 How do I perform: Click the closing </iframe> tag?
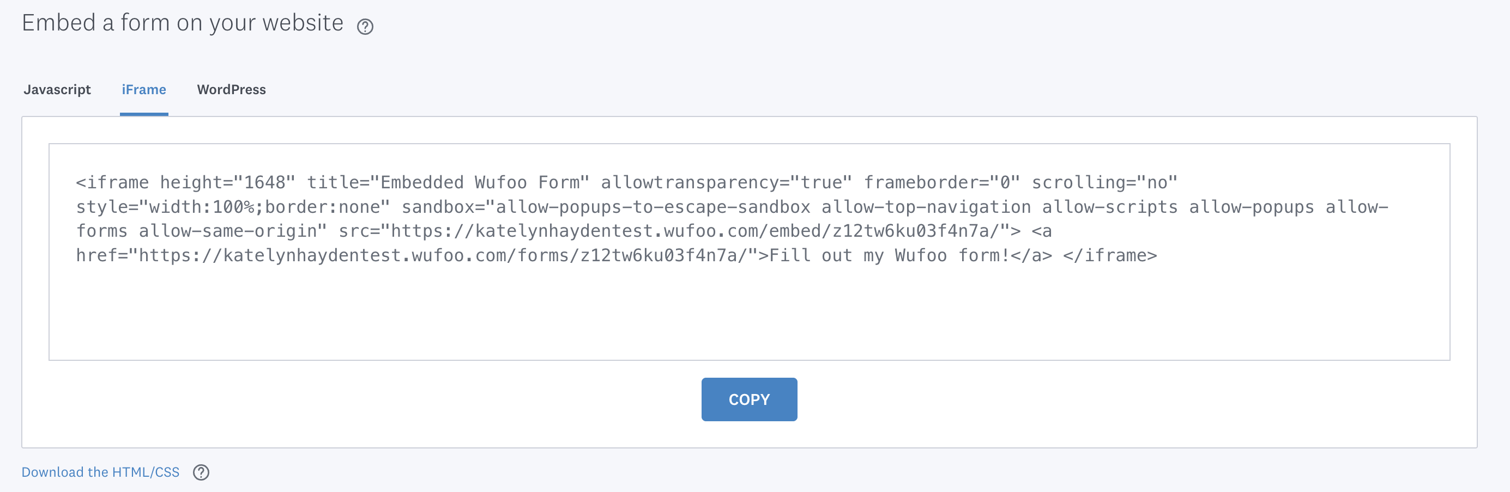point(1110,256)
